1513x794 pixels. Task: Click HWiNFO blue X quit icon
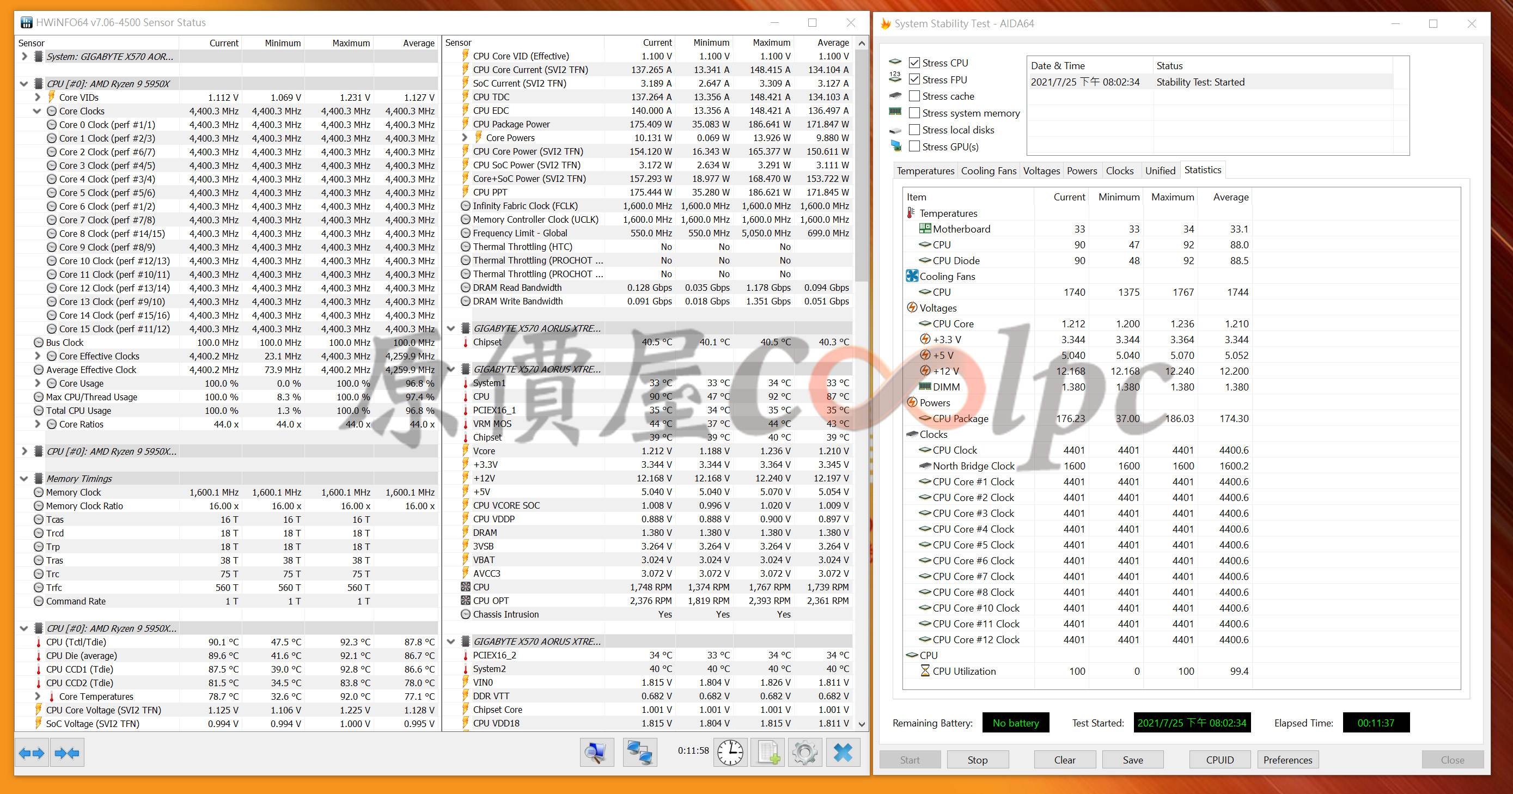(843, 752)
